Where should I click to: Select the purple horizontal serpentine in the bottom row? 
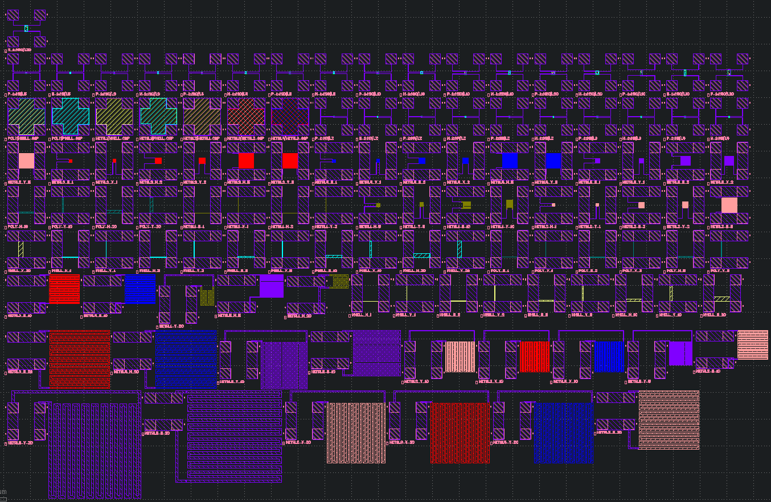(235, 437)
